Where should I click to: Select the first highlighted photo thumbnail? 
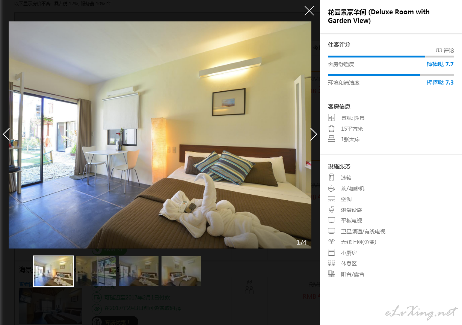point(54,271)
